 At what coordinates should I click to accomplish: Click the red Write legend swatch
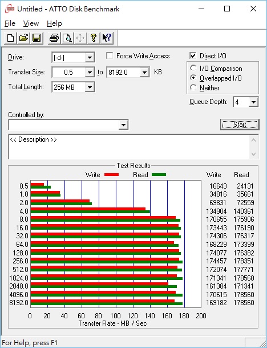click(x=111, y=175)
